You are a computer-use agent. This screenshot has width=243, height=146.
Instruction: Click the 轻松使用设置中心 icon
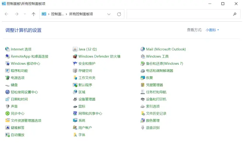coord(7,92)
